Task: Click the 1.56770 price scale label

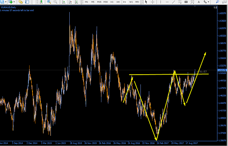Action: point(222,51)
